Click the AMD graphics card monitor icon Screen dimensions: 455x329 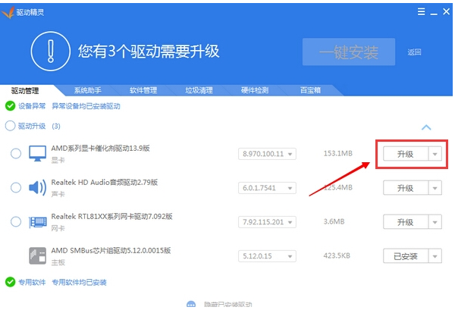(x=37, y=154)
